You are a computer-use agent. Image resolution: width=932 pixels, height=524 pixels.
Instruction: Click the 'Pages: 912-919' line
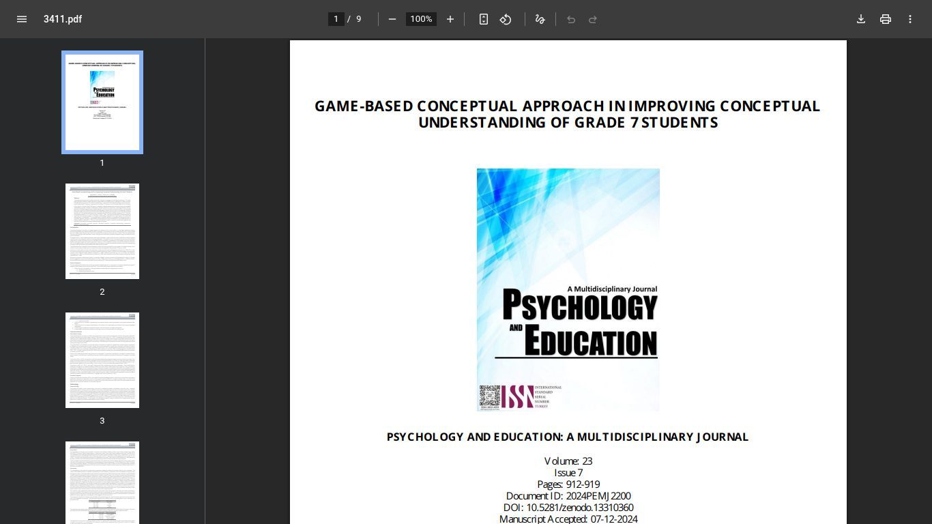point(568,484)
